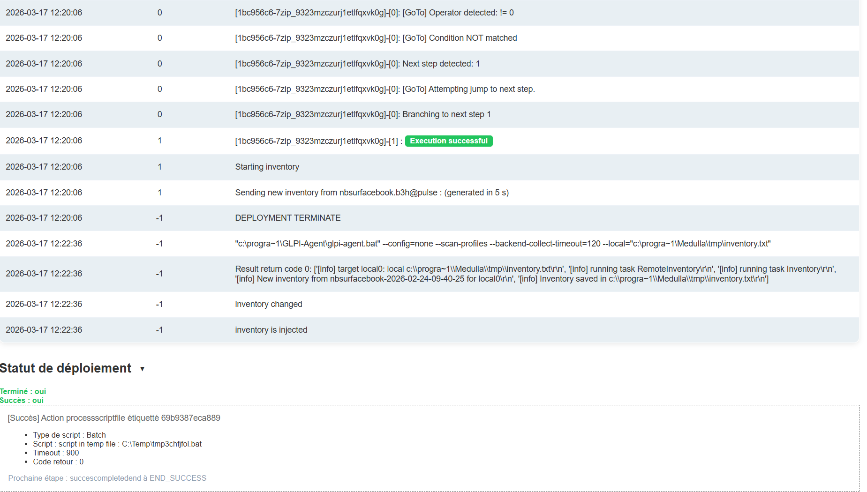Click 'Attempting jump to next step' message
This screenshot has width=867, height=492.
click(x=384, y=89)
